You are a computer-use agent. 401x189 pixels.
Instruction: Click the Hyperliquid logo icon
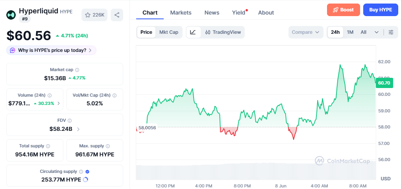click(11, 15)
